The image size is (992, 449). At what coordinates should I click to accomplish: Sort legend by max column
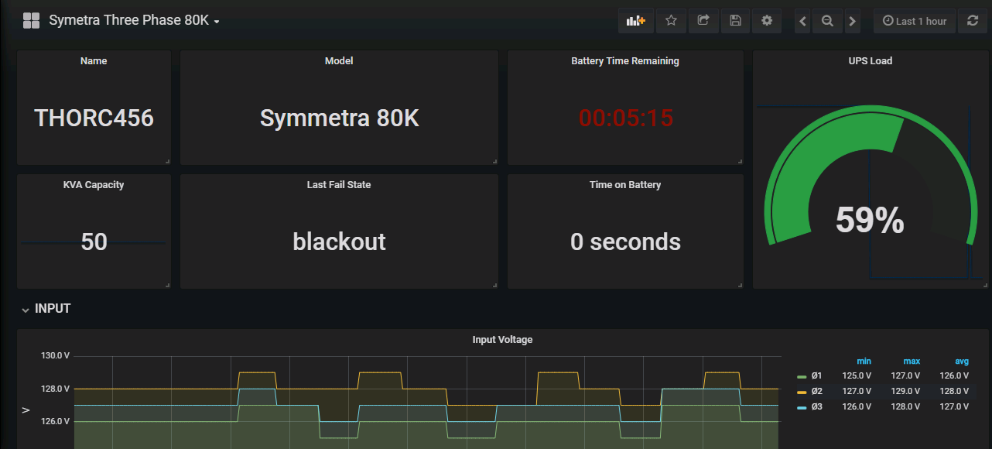coord(912,362)
